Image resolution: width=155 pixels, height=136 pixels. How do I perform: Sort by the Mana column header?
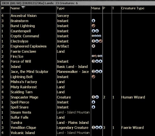coord(95,8)
